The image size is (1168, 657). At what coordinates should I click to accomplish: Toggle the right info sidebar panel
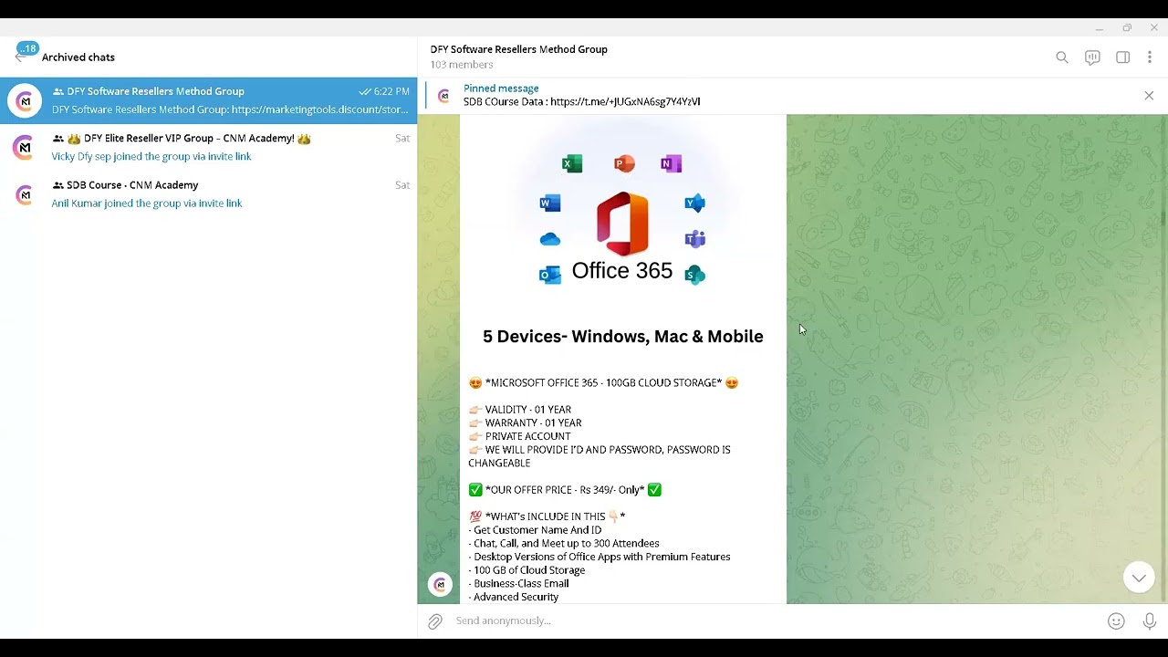click(1123, 57)
